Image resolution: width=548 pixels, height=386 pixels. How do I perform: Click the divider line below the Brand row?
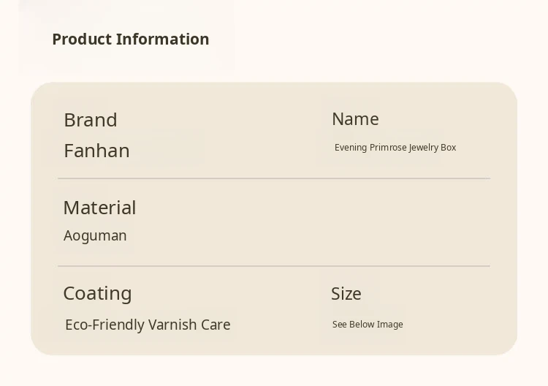pyautogui.click(x=274, y=178)
